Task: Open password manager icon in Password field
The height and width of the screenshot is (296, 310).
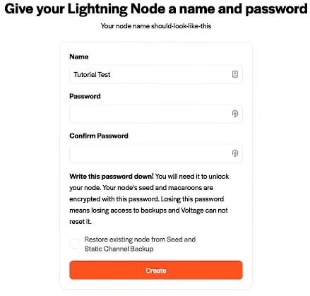Action: click(235, 114)
